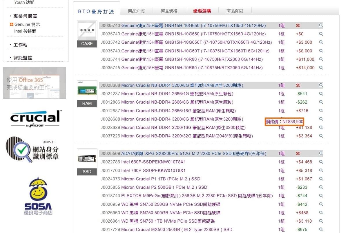Open 工作站 sidebar category
348x233 pixels.
(x=20, y=45)
